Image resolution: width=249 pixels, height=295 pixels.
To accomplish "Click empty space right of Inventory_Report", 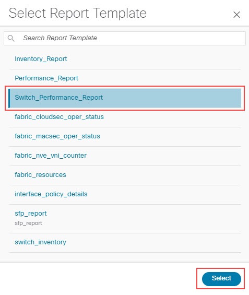I will pyautogui.click(x=154, y=59).
